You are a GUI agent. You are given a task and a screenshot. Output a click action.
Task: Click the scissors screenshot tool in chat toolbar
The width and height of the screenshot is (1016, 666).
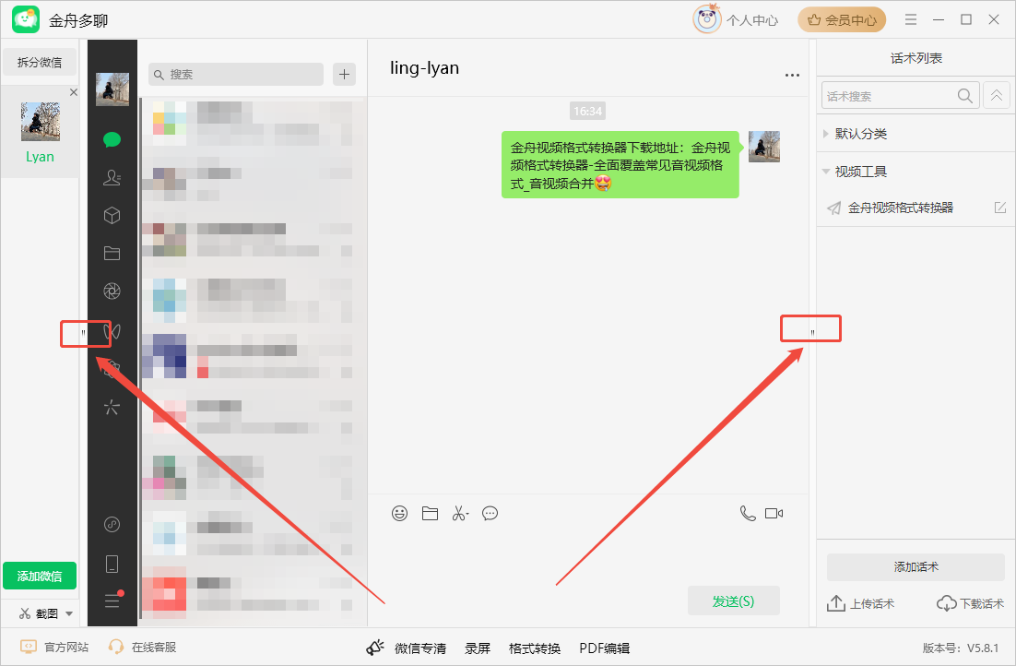[x=460, y=514]
